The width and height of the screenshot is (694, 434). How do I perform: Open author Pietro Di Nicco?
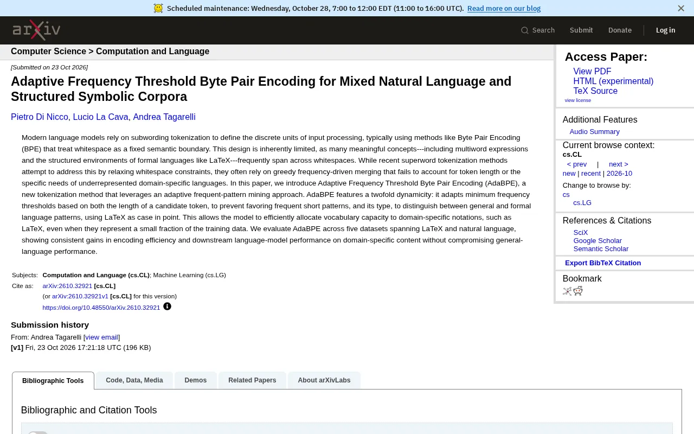[x=40, y=117]
